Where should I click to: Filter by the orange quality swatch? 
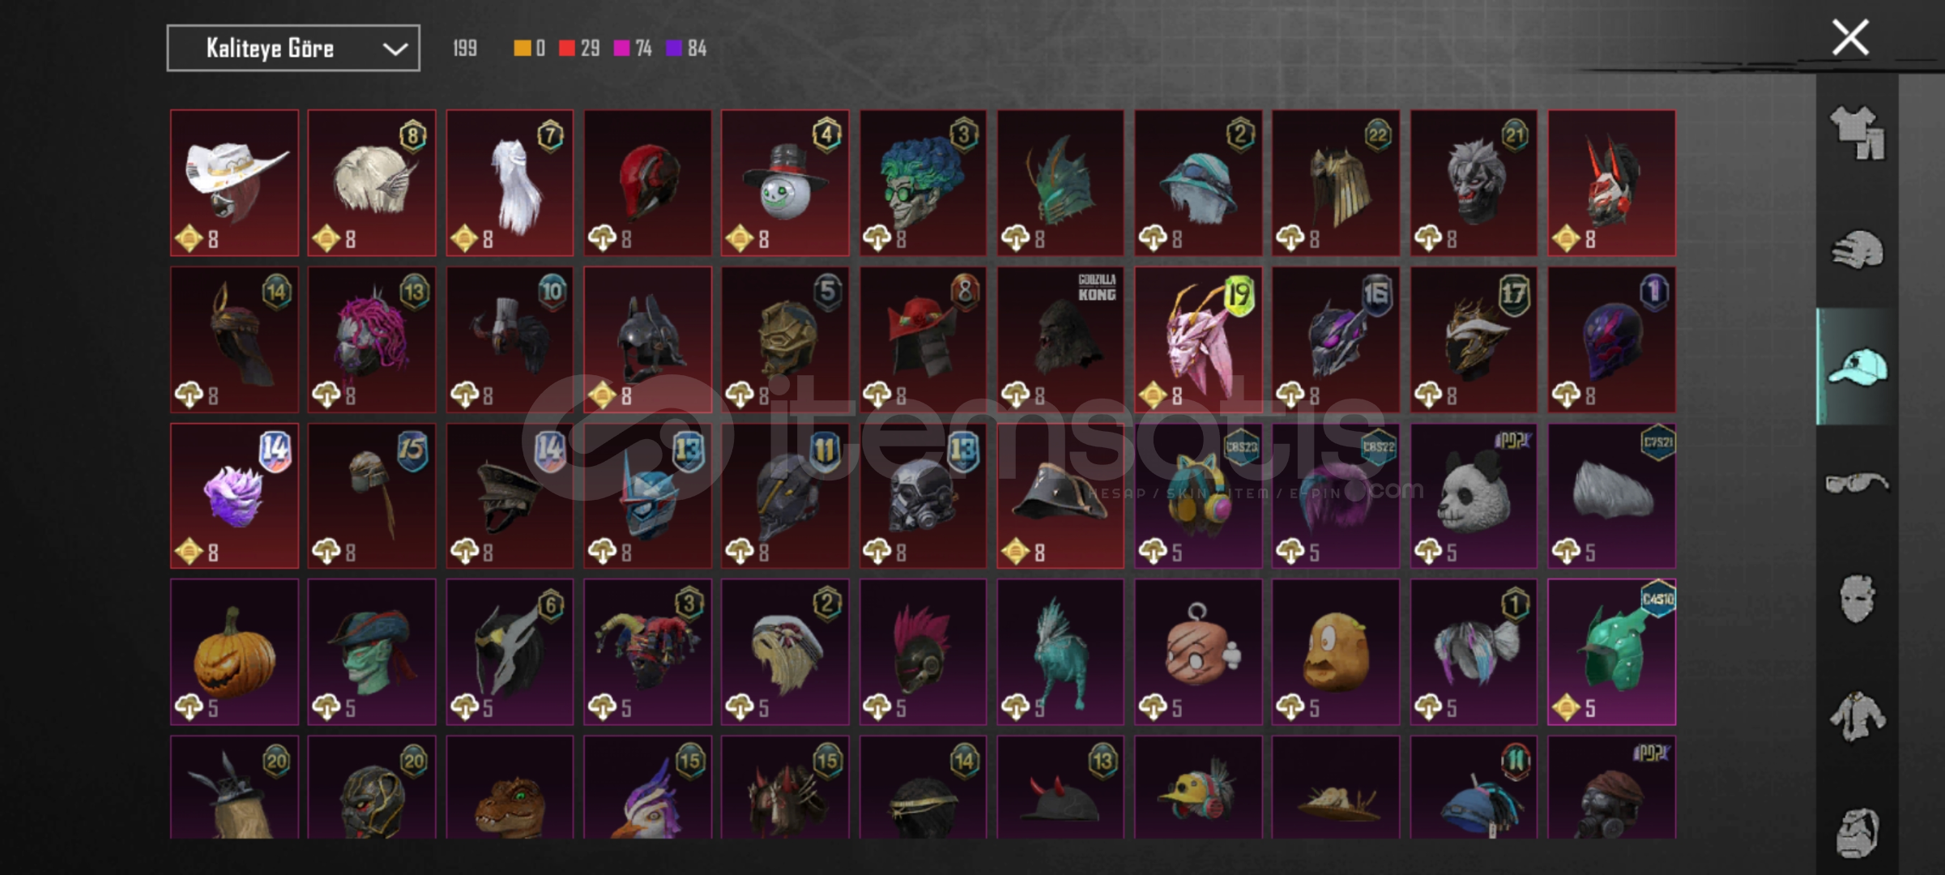pyautogui.click(x=522, y=49)
